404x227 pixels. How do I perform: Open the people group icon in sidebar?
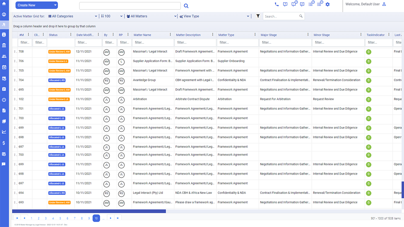coord(4,56)
